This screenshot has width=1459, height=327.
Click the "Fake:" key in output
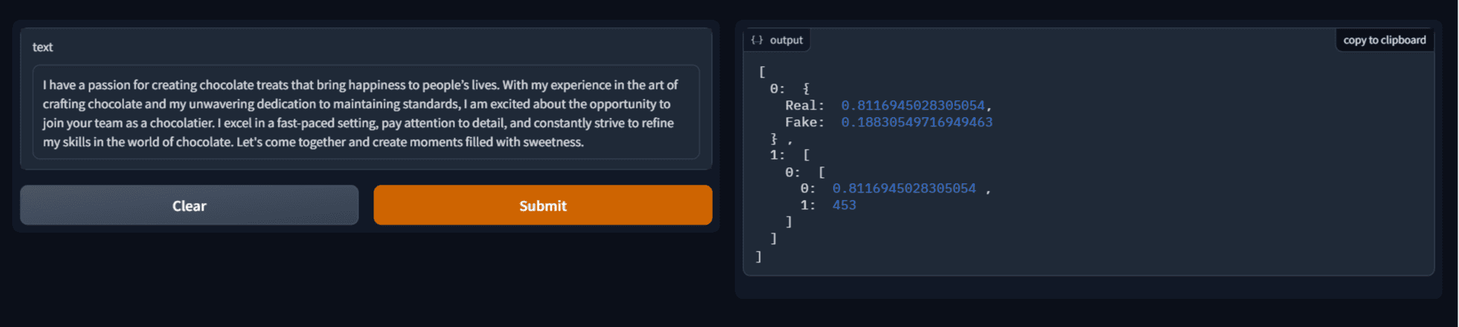804,122
